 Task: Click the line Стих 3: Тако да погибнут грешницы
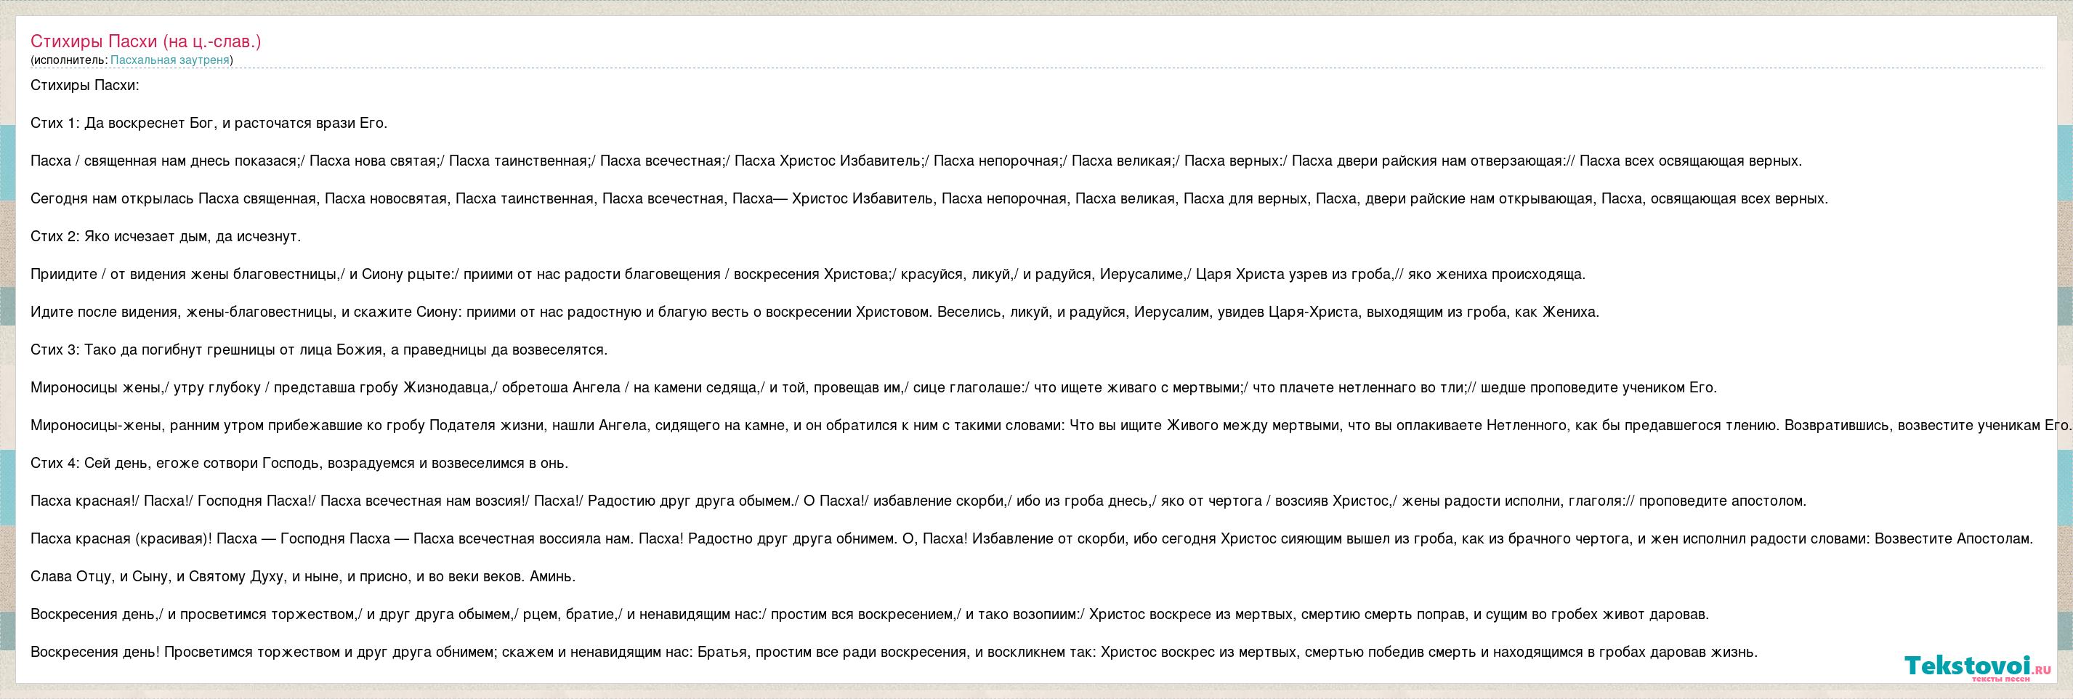tap(319, 350)
